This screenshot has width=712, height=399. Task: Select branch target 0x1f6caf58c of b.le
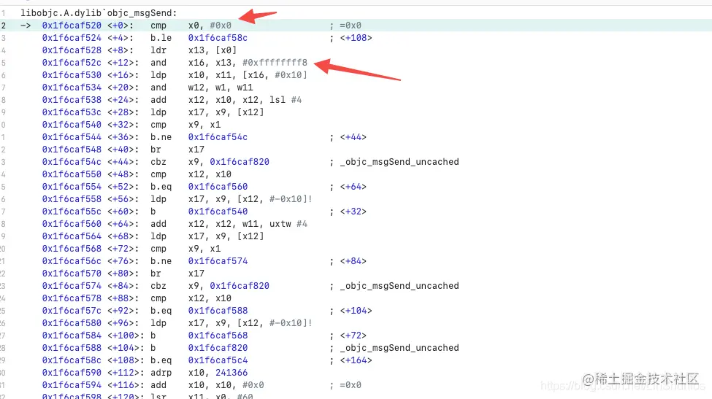(218, 38)
